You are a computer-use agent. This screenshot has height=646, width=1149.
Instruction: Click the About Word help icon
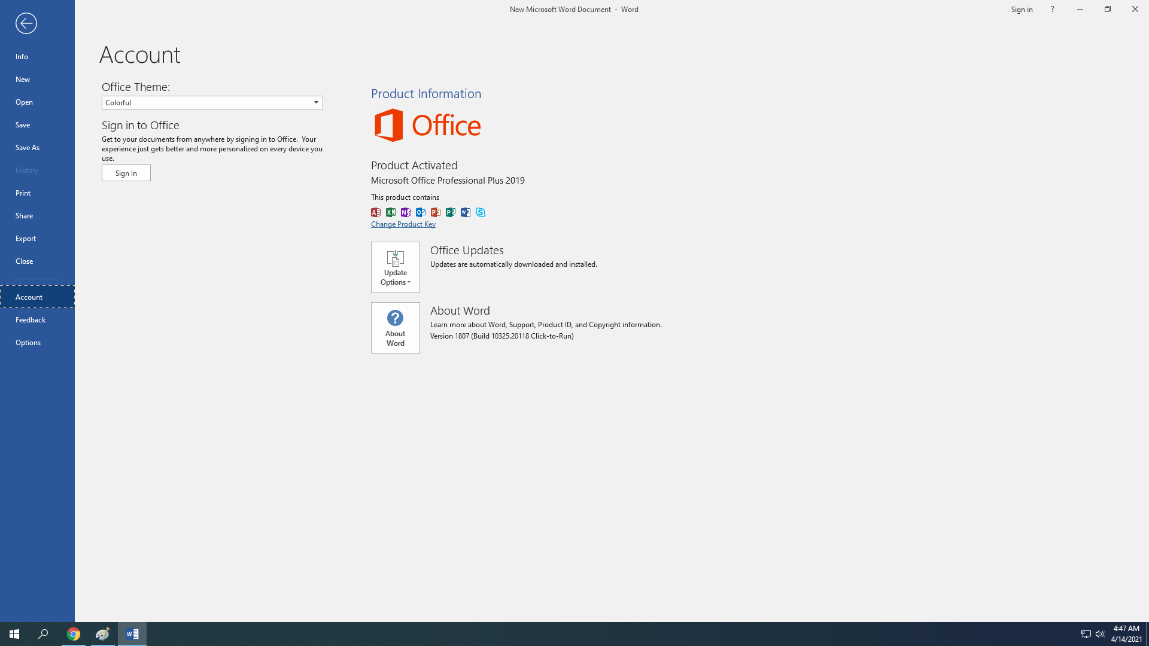[396, 317]
